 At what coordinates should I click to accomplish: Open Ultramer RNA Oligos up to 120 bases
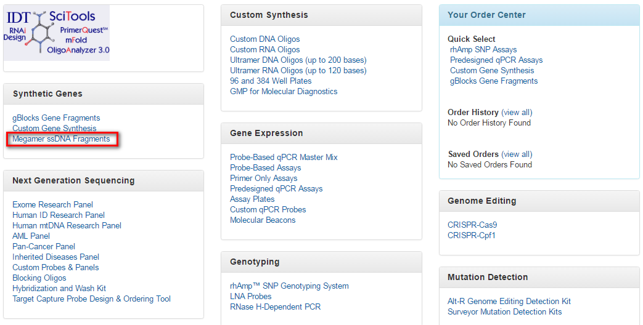click(298, 70)
